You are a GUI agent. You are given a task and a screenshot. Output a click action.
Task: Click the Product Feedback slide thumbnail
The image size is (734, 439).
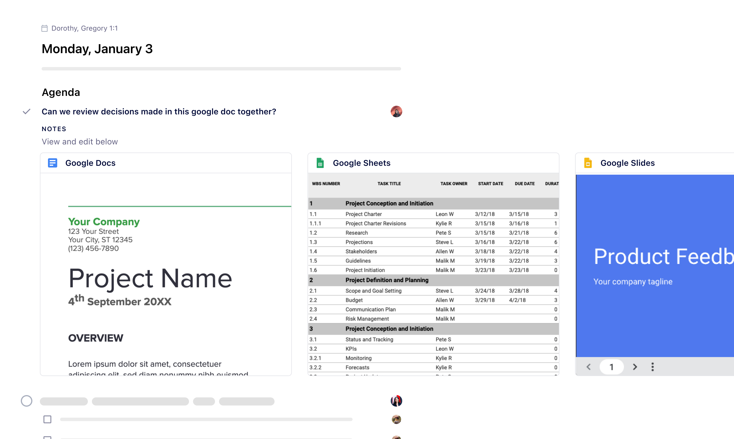pyautogui.click(x=655, y=266)
